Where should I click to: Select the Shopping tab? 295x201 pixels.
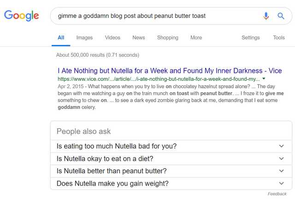coord(168,38)
